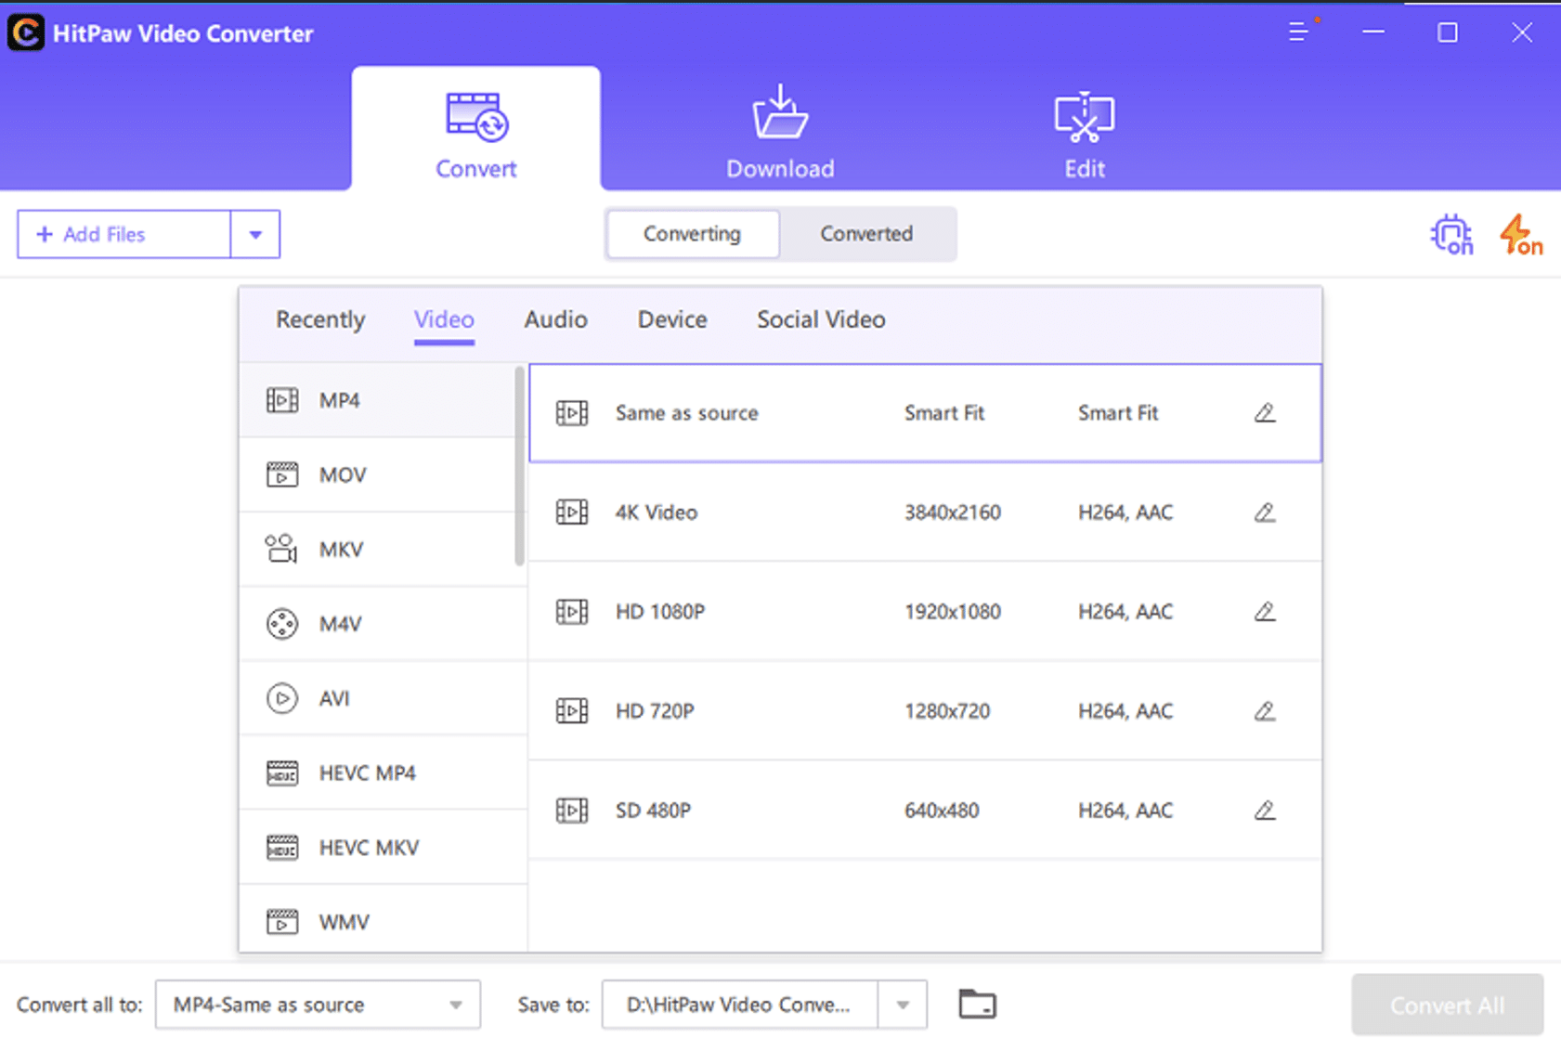Click the WMV format icon
Image resolution: width=1561 pixels, height=1038 pixels.
pos(282,922)
